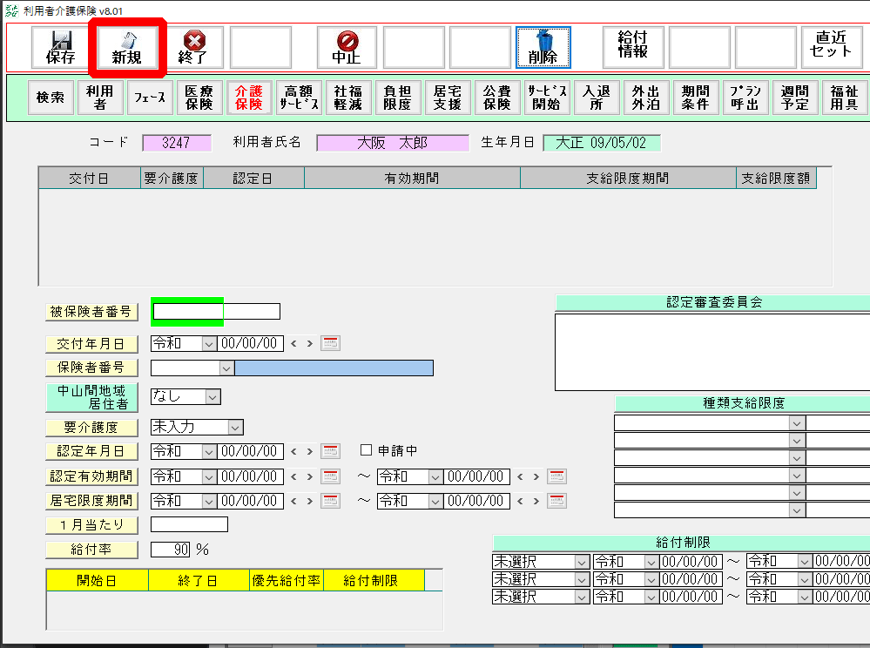
Task: Click the 被保険者番号 label button
Action: pos(91,312)
